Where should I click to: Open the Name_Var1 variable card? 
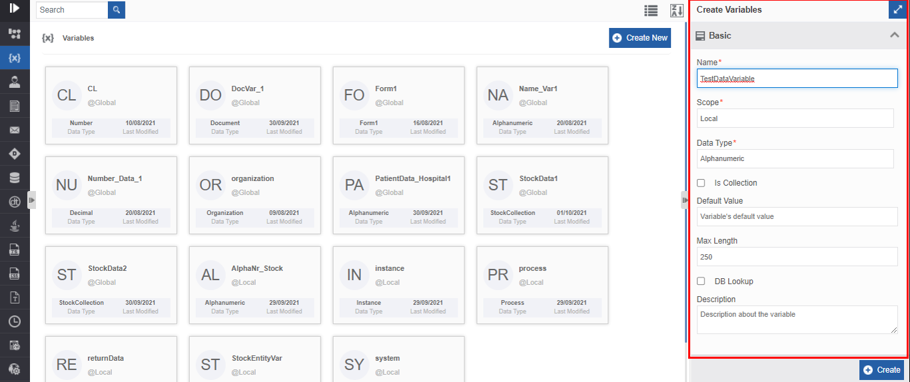coord(542,105)
